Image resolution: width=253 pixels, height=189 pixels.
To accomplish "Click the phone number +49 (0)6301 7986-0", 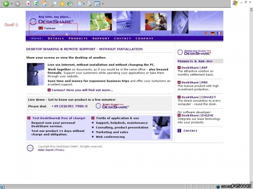I will click(70, 106).
